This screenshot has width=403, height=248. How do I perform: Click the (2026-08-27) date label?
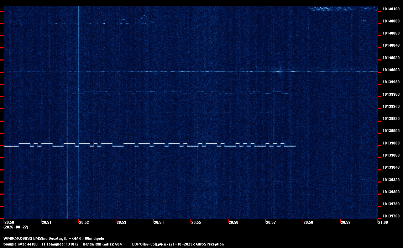[x=16, y=227]
